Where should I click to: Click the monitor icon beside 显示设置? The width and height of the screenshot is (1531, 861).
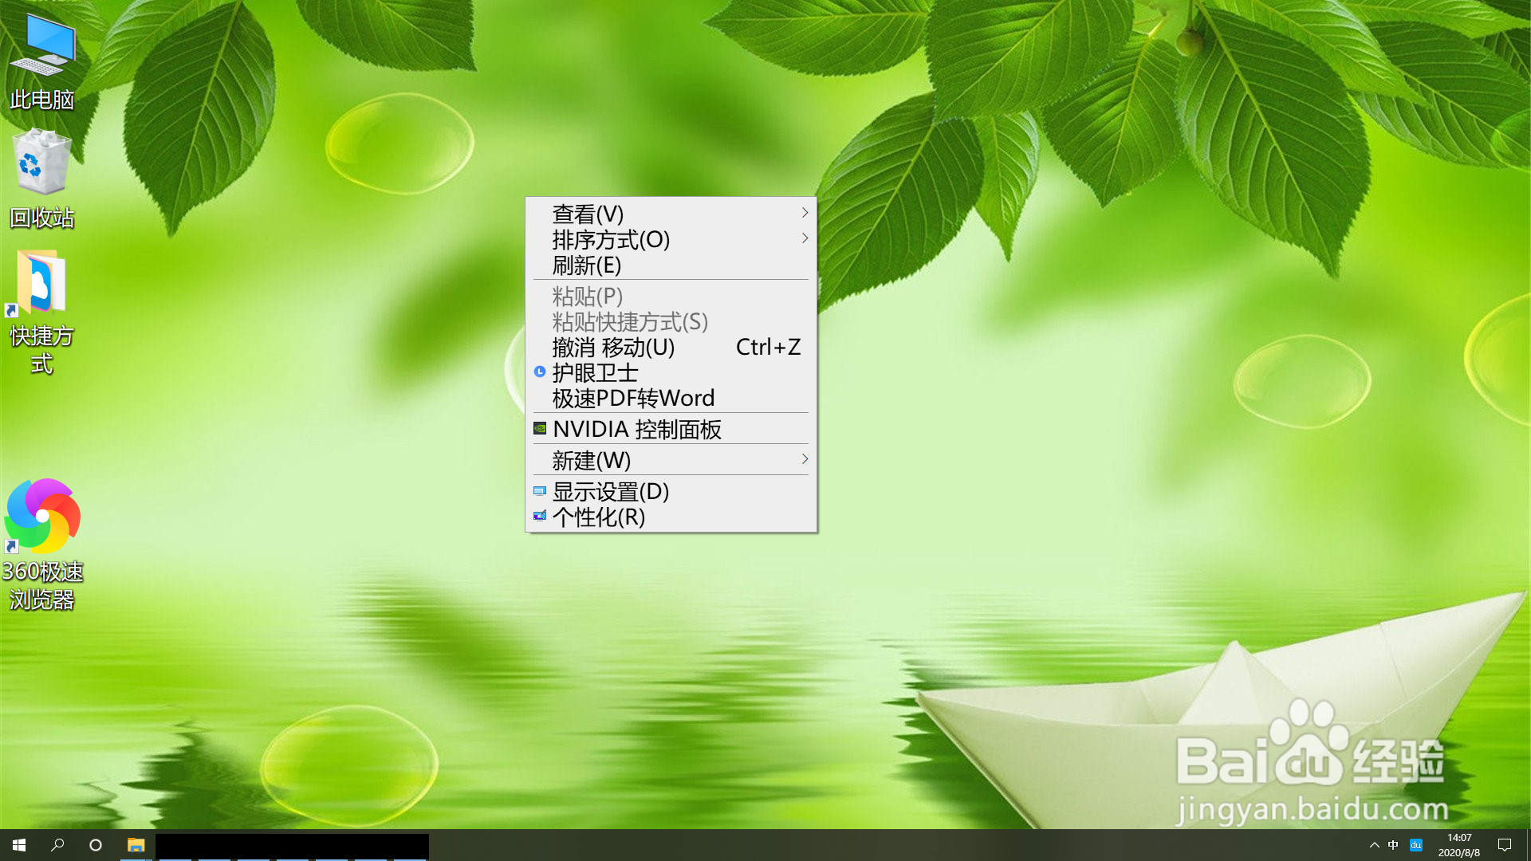540,491
